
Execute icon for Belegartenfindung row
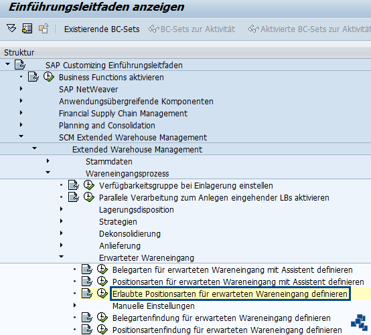(102, 318)
